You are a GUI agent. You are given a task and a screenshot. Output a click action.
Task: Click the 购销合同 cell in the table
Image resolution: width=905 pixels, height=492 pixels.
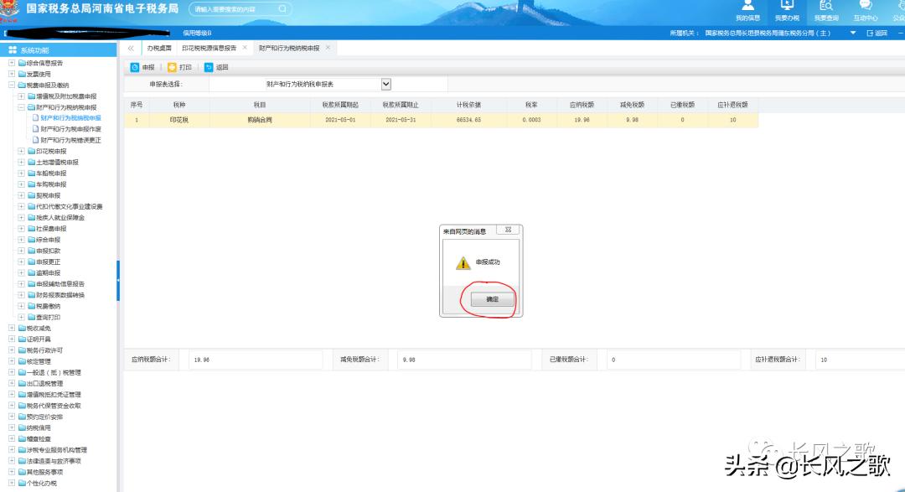[260, 120]
